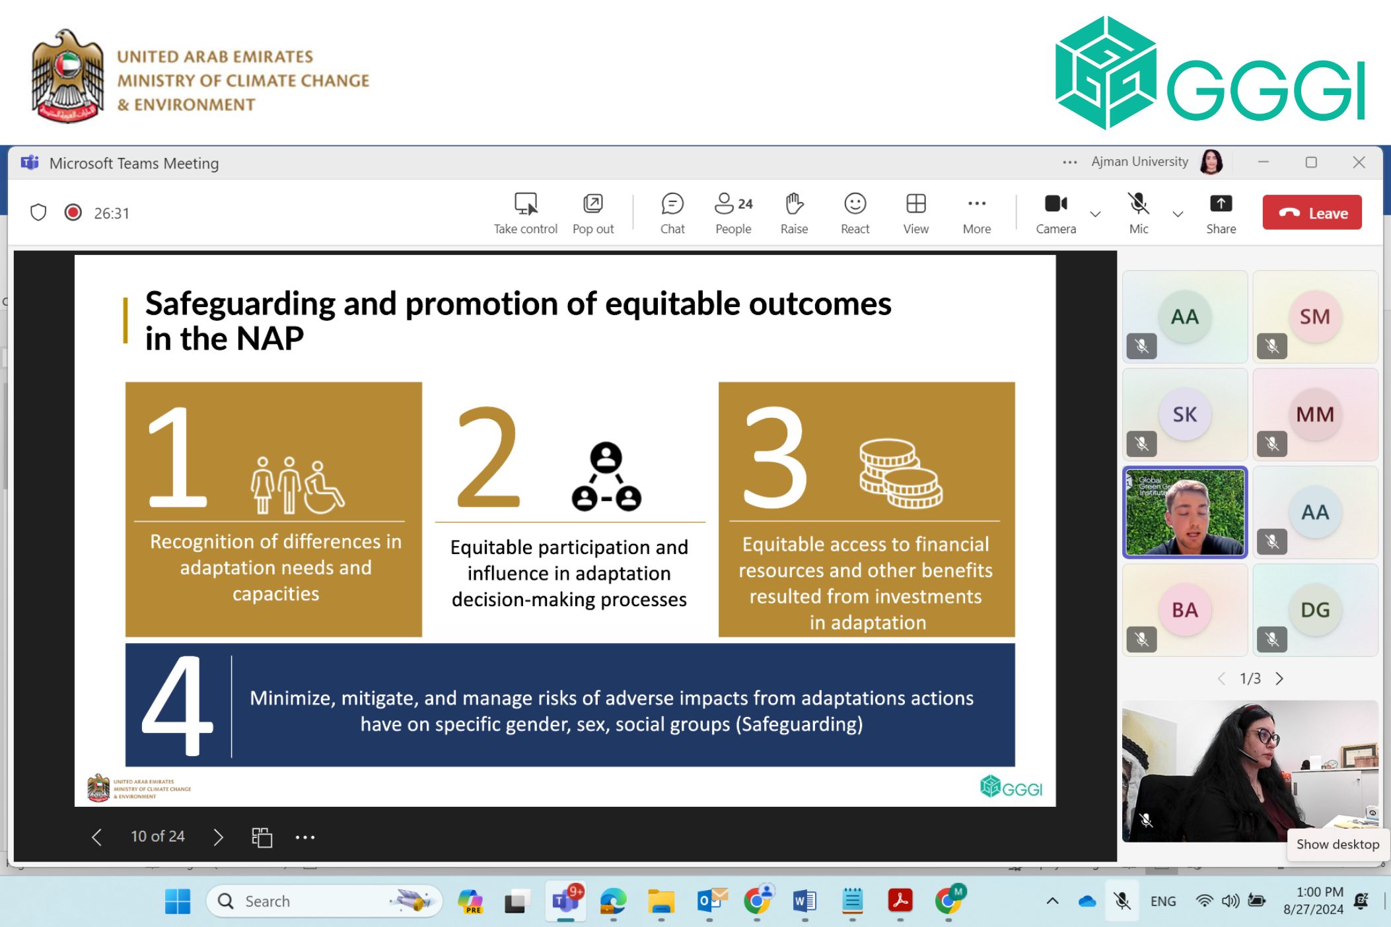1391x927 pixels.
Task: Unmute the Mic in Teams
Action: coord(1138,213)
